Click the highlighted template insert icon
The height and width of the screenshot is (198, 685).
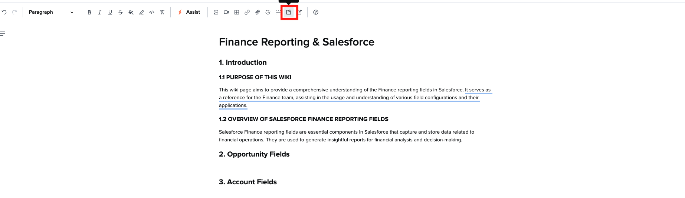[x=289, y=12]
